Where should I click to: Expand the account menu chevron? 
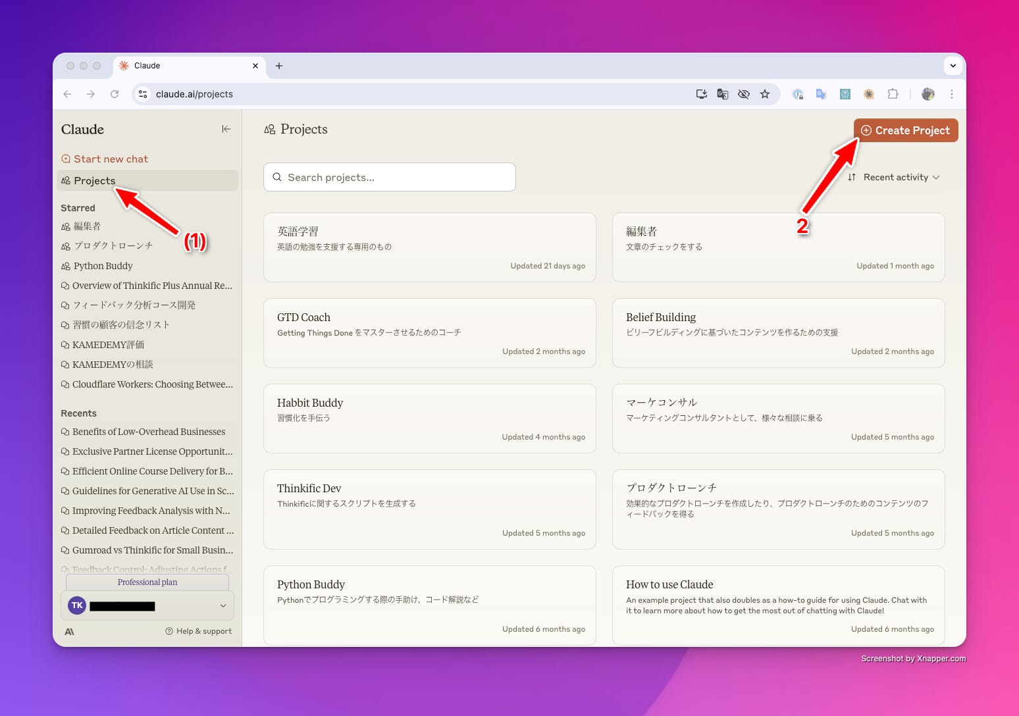pyautogui.click(x=223, y=605)
